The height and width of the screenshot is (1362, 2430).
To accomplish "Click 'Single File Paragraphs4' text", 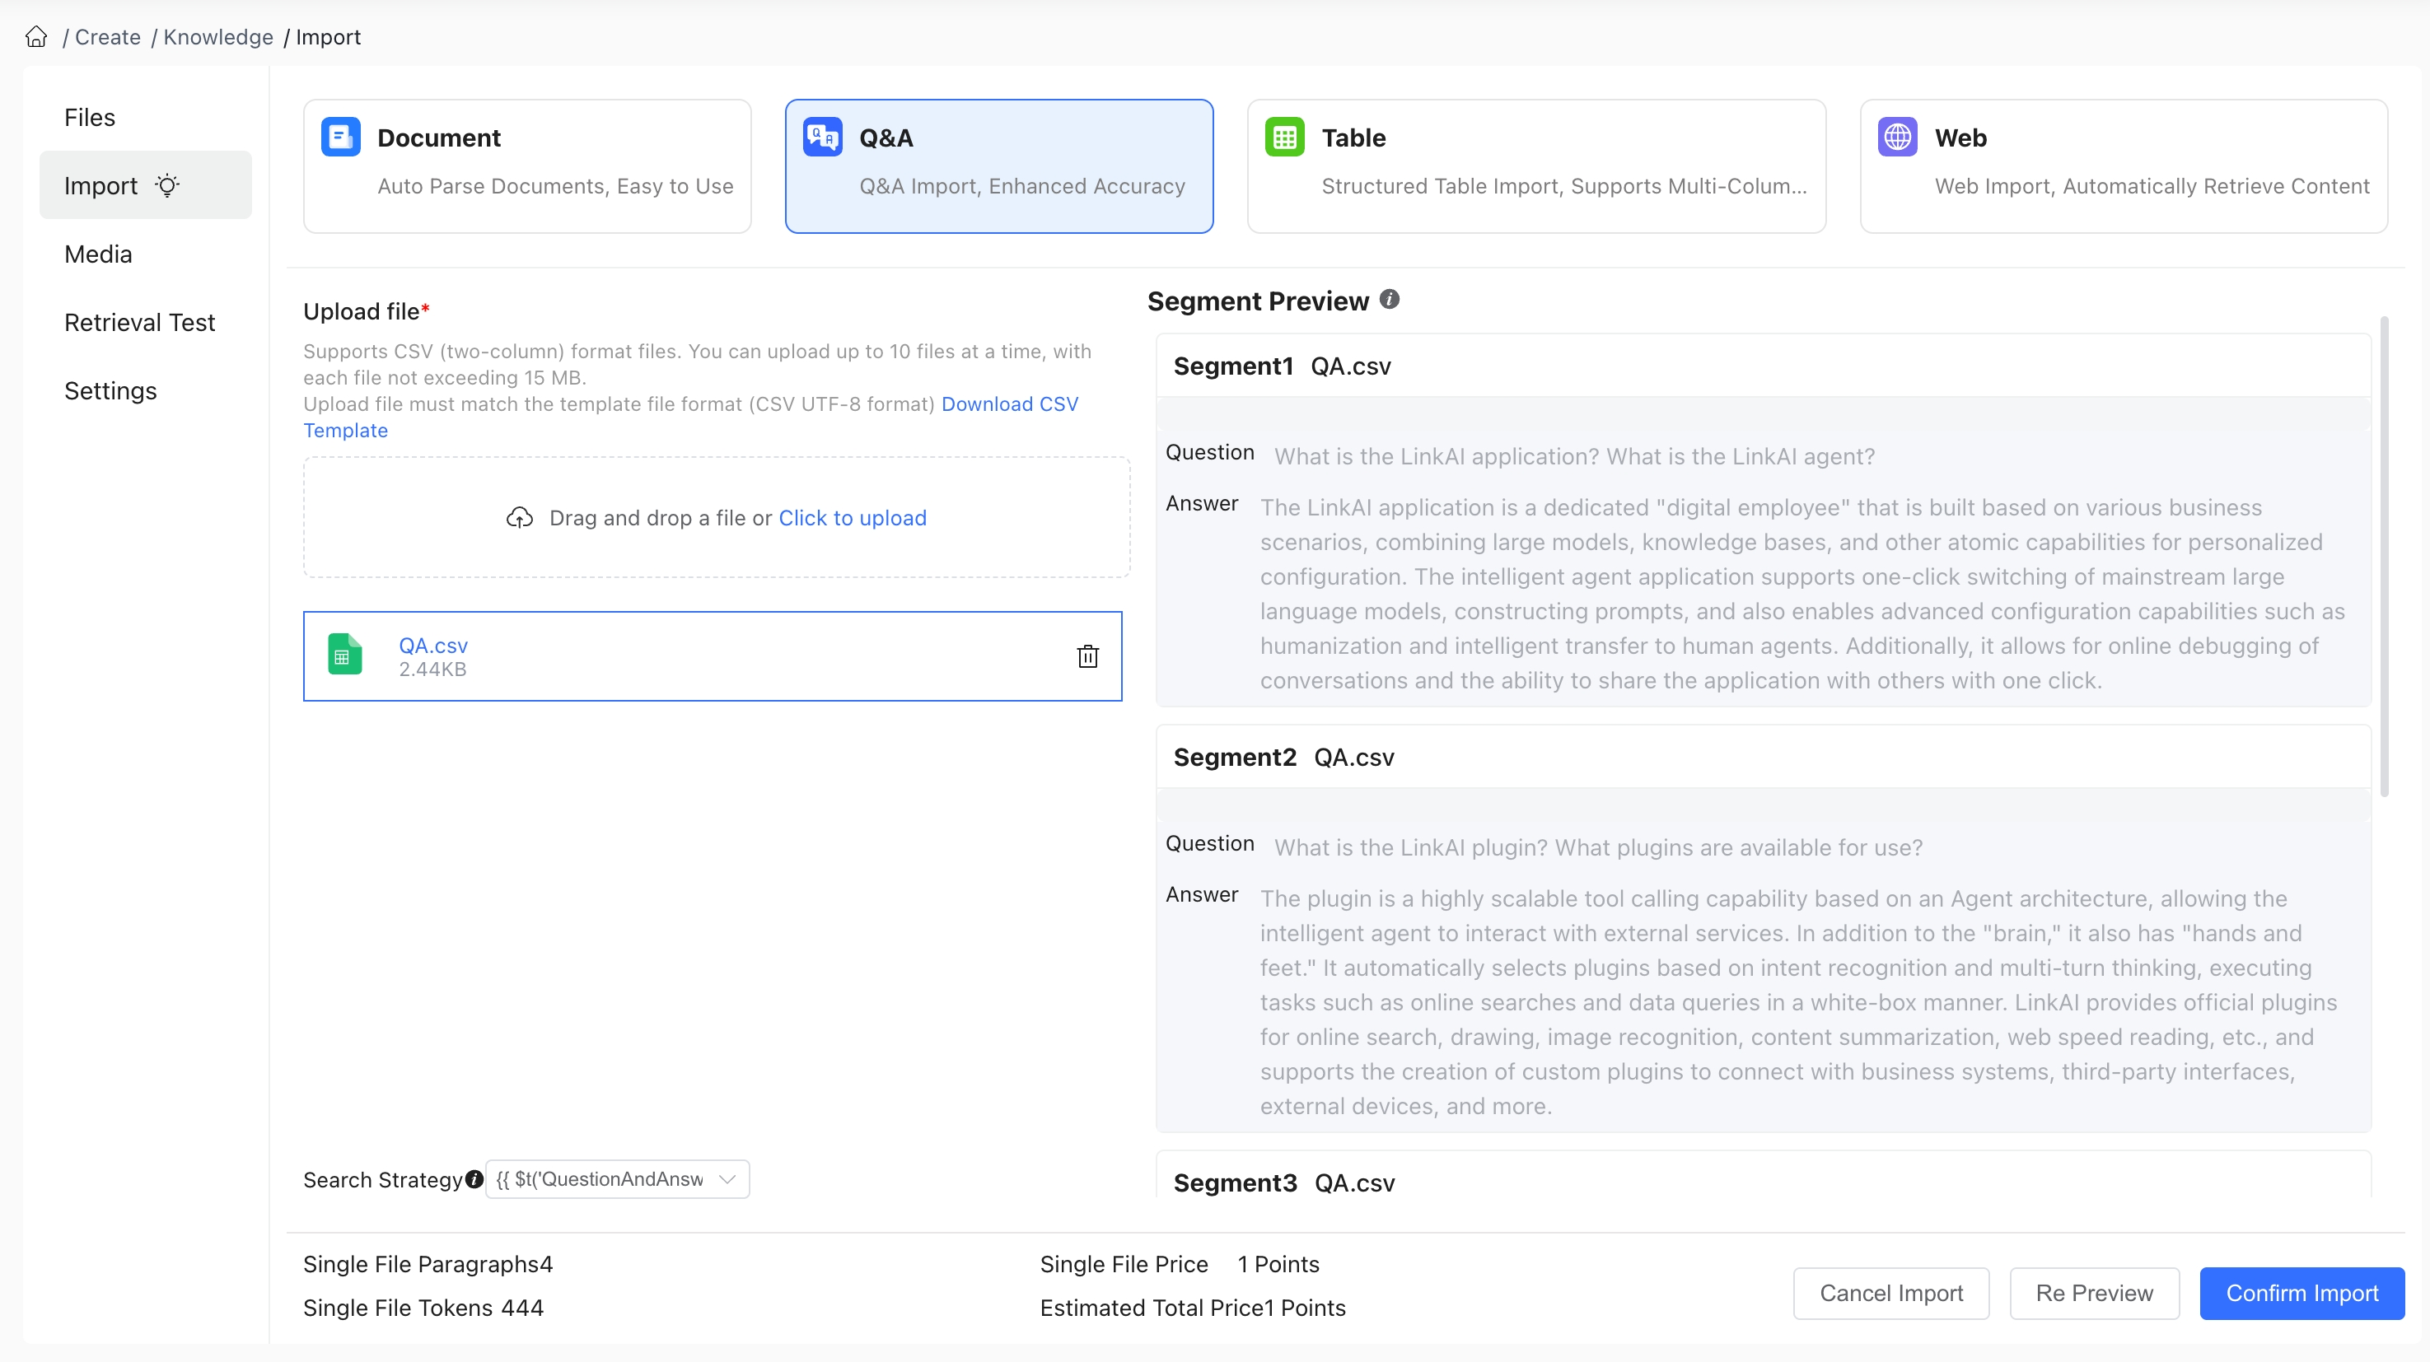I will 428,1264.
